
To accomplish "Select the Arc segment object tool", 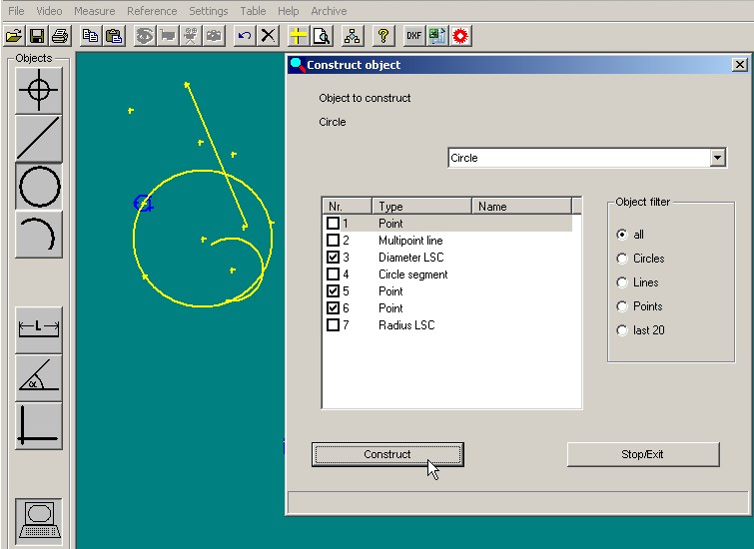I will coord(39,235).
